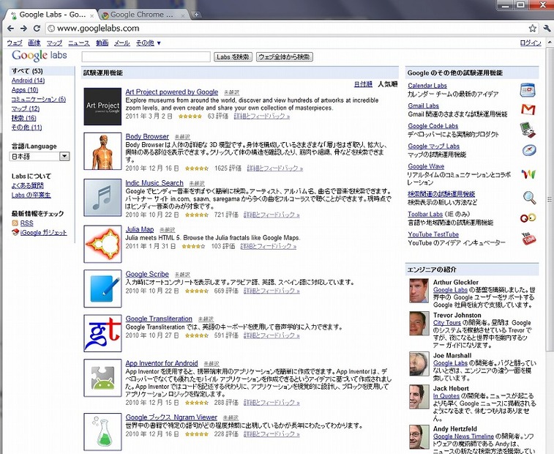Bookmark the page with the star icon

click(x=533, y=29)
